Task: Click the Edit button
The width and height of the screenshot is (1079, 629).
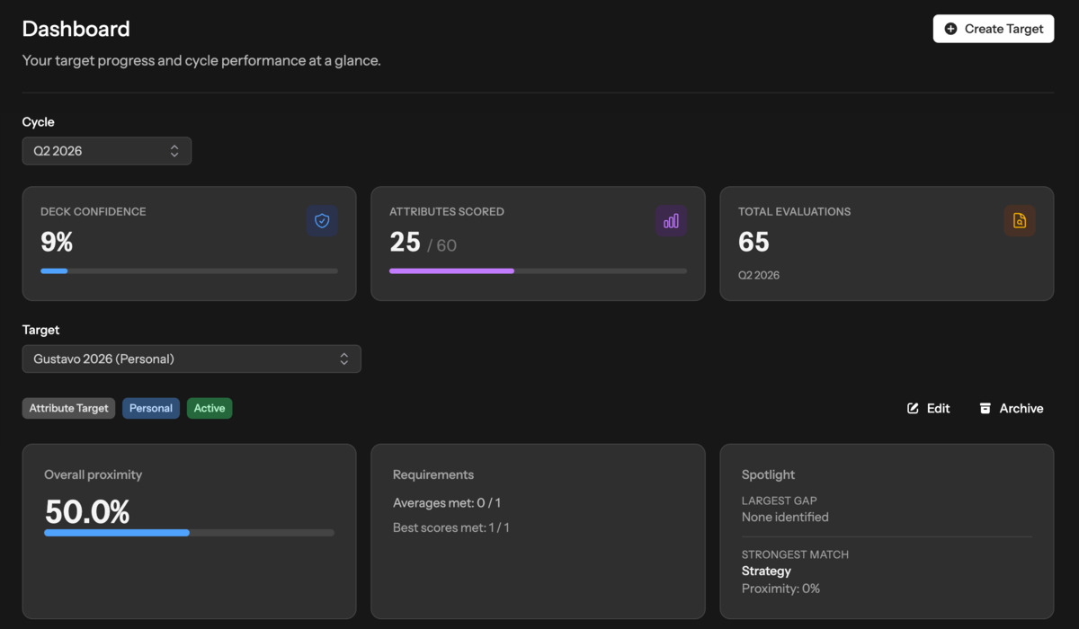Action: pos(929,408)
